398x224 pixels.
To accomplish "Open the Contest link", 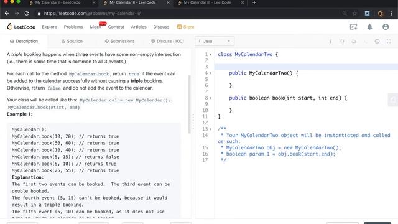I will pyautogui.click(x=116, y=27).
